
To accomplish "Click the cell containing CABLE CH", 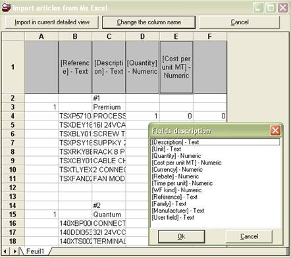I will click(109, 161).
